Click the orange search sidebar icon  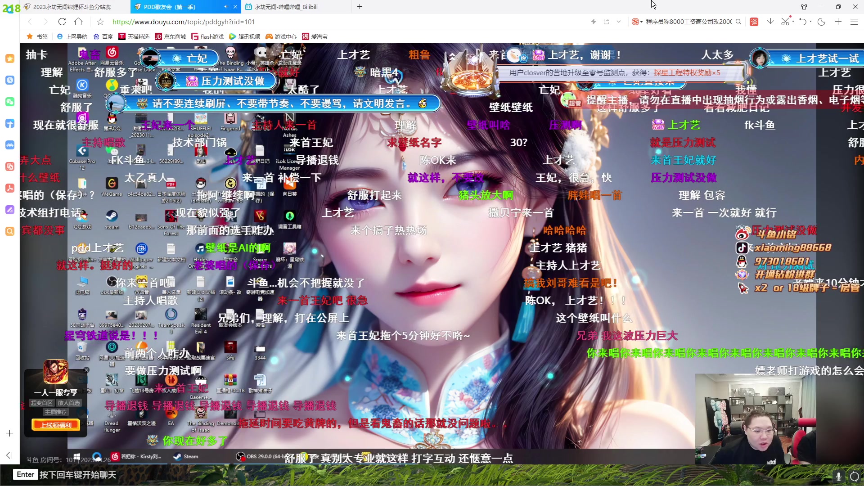pos(9,231)
